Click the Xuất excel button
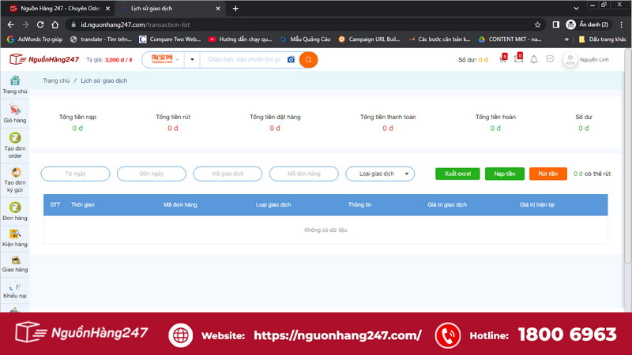Viewport: 632px width, 355px height. point(457,174)
